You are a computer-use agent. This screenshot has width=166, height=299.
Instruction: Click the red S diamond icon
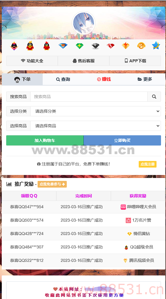[111, 46]
